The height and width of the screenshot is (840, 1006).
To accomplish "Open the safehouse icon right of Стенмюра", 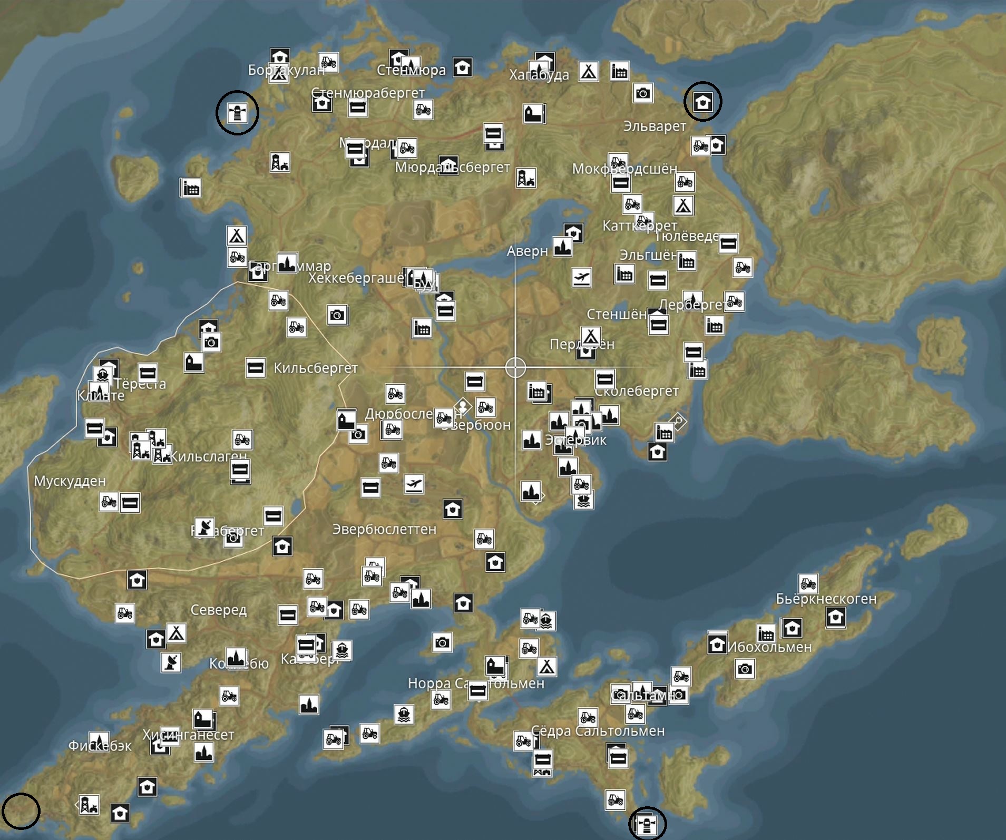I will (x=462, y=67).
